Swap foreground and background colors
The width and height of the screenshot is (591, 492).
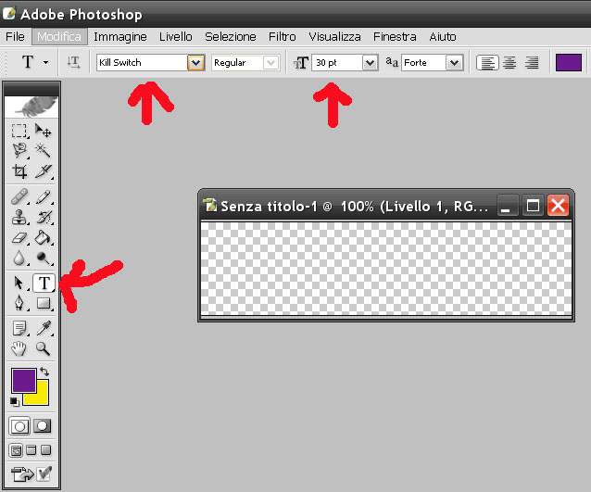(x=44, y=372)
